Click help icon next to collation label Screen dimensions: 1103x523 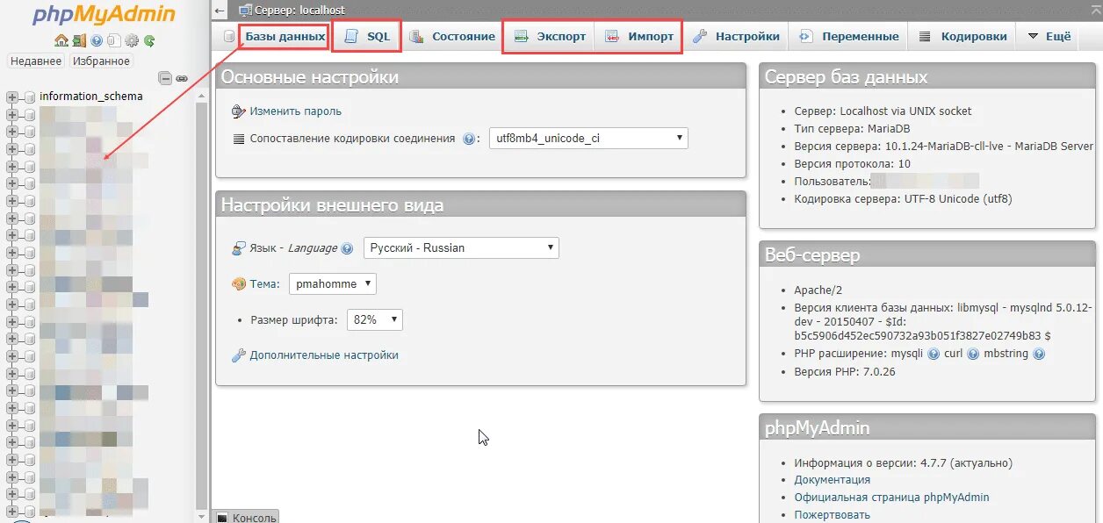[469, 139]
